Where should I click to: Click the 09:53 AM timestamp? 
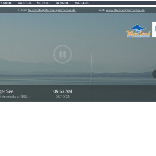[x=63, y=91]
